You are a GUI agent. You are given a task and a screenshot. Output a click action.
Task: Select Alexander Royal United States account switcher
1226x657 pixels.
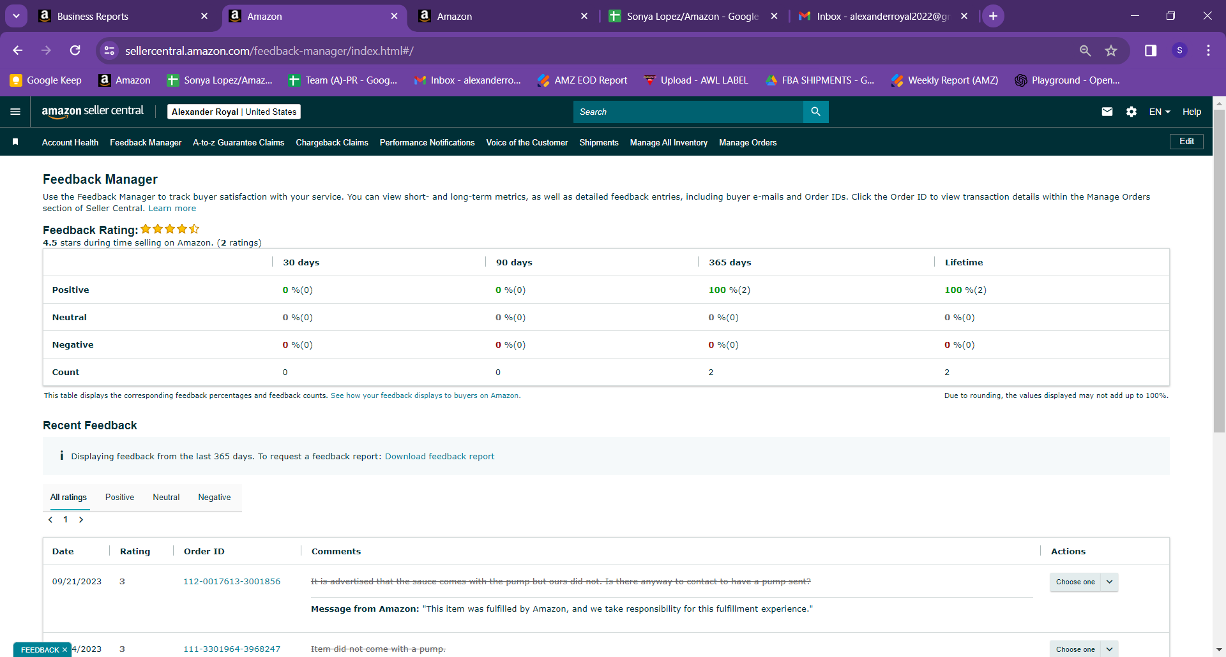pos(234,112)
